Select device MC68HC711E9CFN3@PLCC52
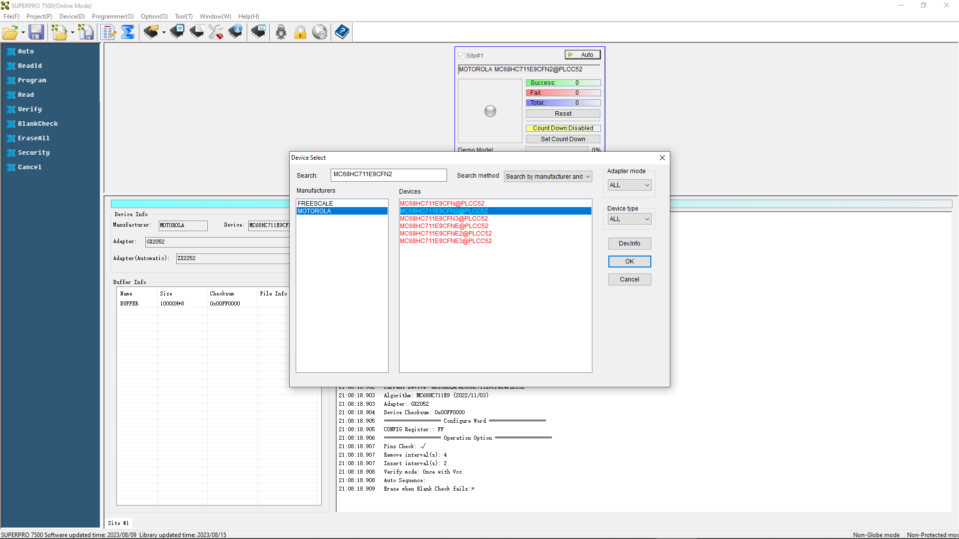This screenshot has height=539, width=959. pyautogui.click(x=495, y=219)
